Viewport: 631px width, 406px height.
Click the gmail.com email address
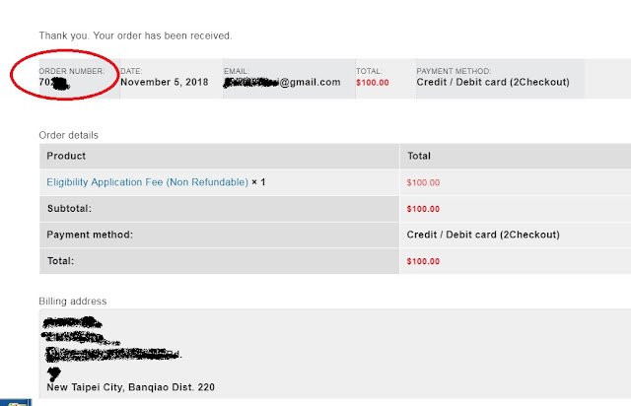tap(282, 82)
